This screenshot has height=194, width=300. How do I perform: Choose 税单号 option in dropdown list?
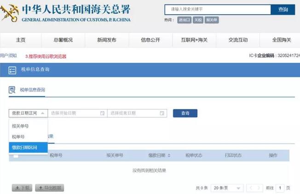click(18, 137)
